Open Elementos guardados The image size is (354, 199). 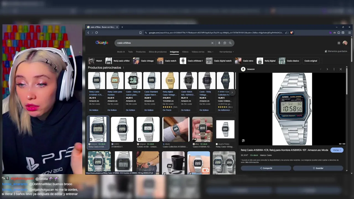pyautogui.click(x=336, y=51)
